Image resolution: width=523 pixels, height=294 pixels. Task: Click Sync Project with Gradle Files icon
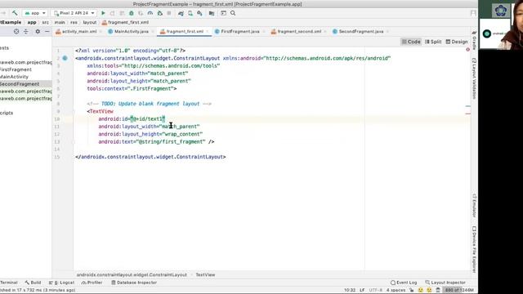coord(181,13)
